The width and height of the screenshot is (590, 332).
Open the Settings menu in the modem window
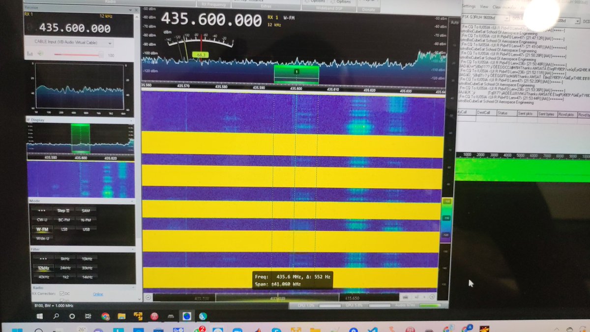[469, 6]
